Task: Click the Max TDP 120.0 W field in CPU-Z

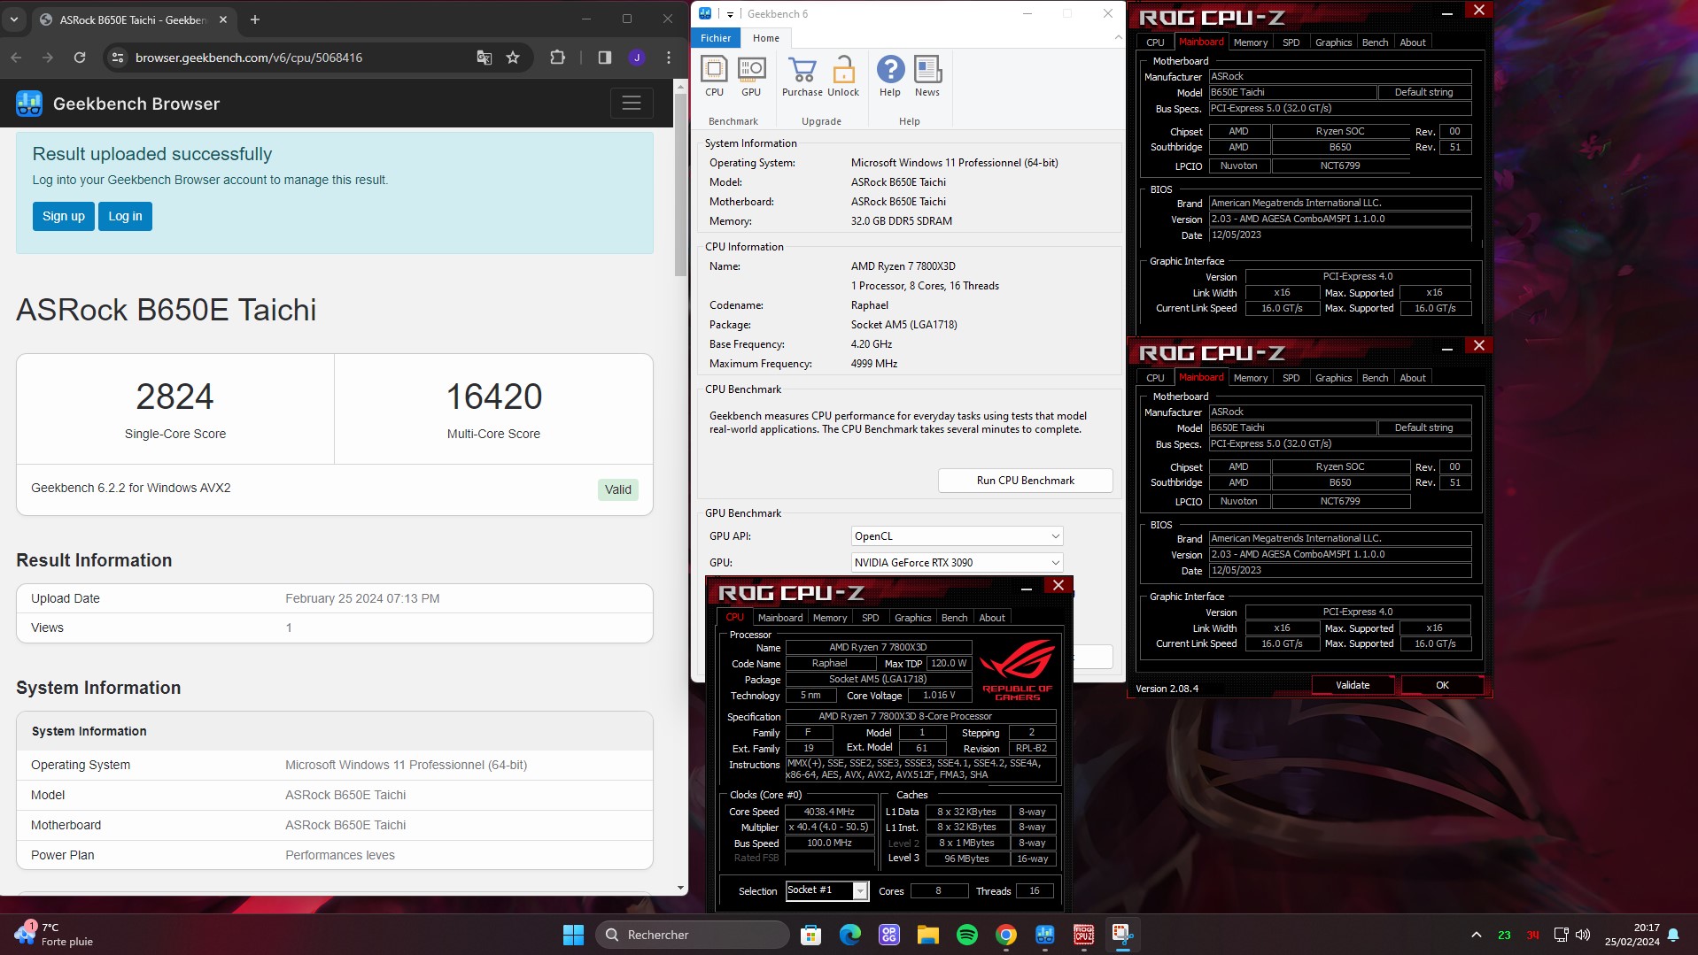Action: point(950,664)
